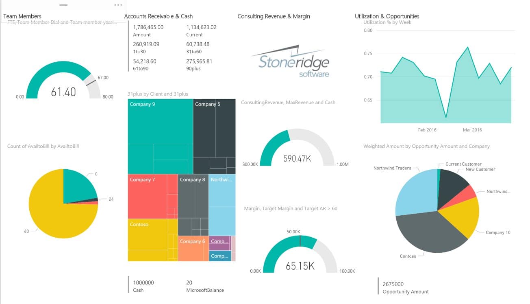530x304 pixels.
Task: Click 'Margin, Target Margin and Target AR > 60' title
Action: click(291, 208)
